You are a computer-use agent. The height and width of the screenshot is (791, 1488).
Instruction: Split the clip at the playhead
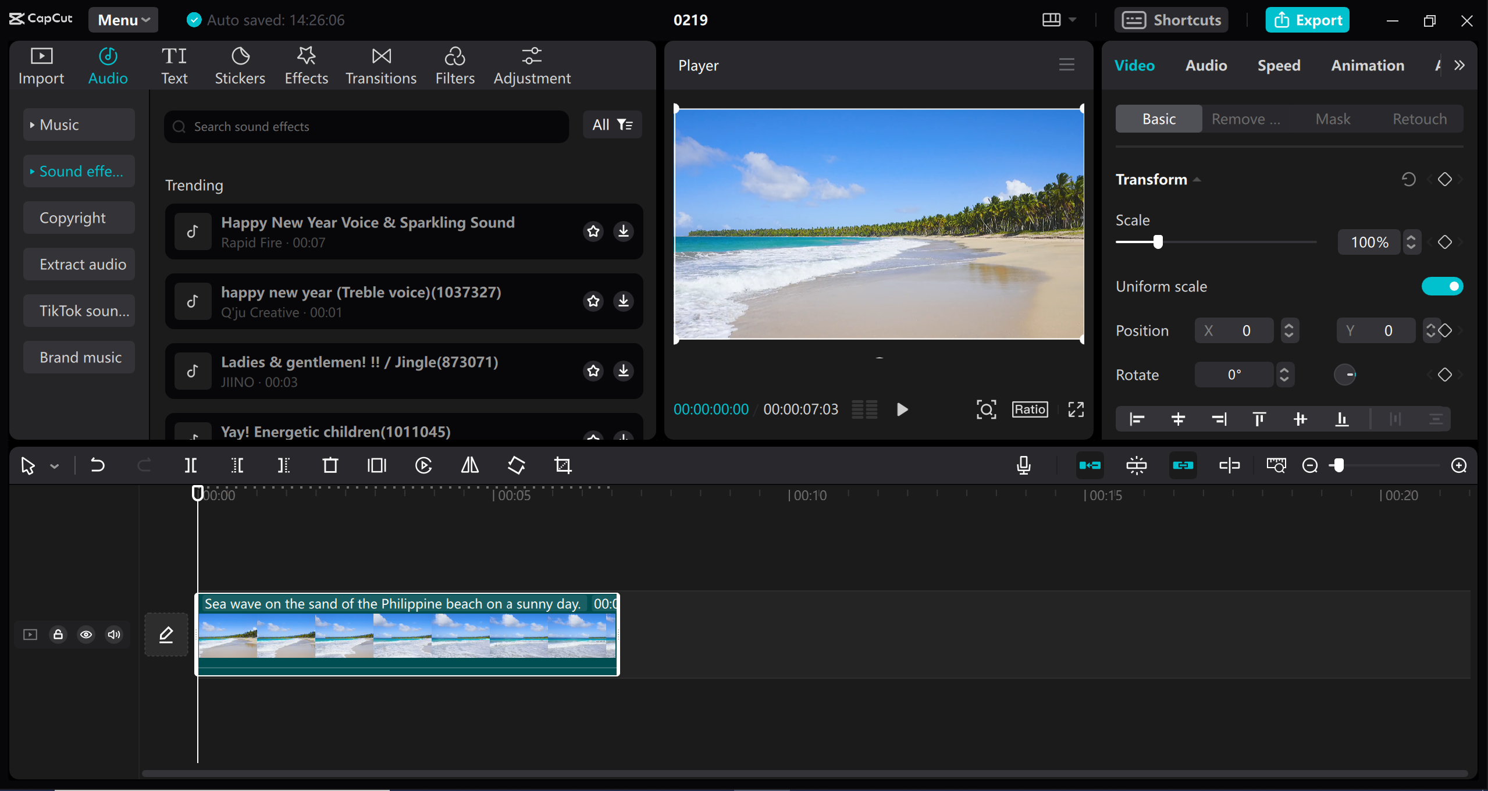(191, 465)
